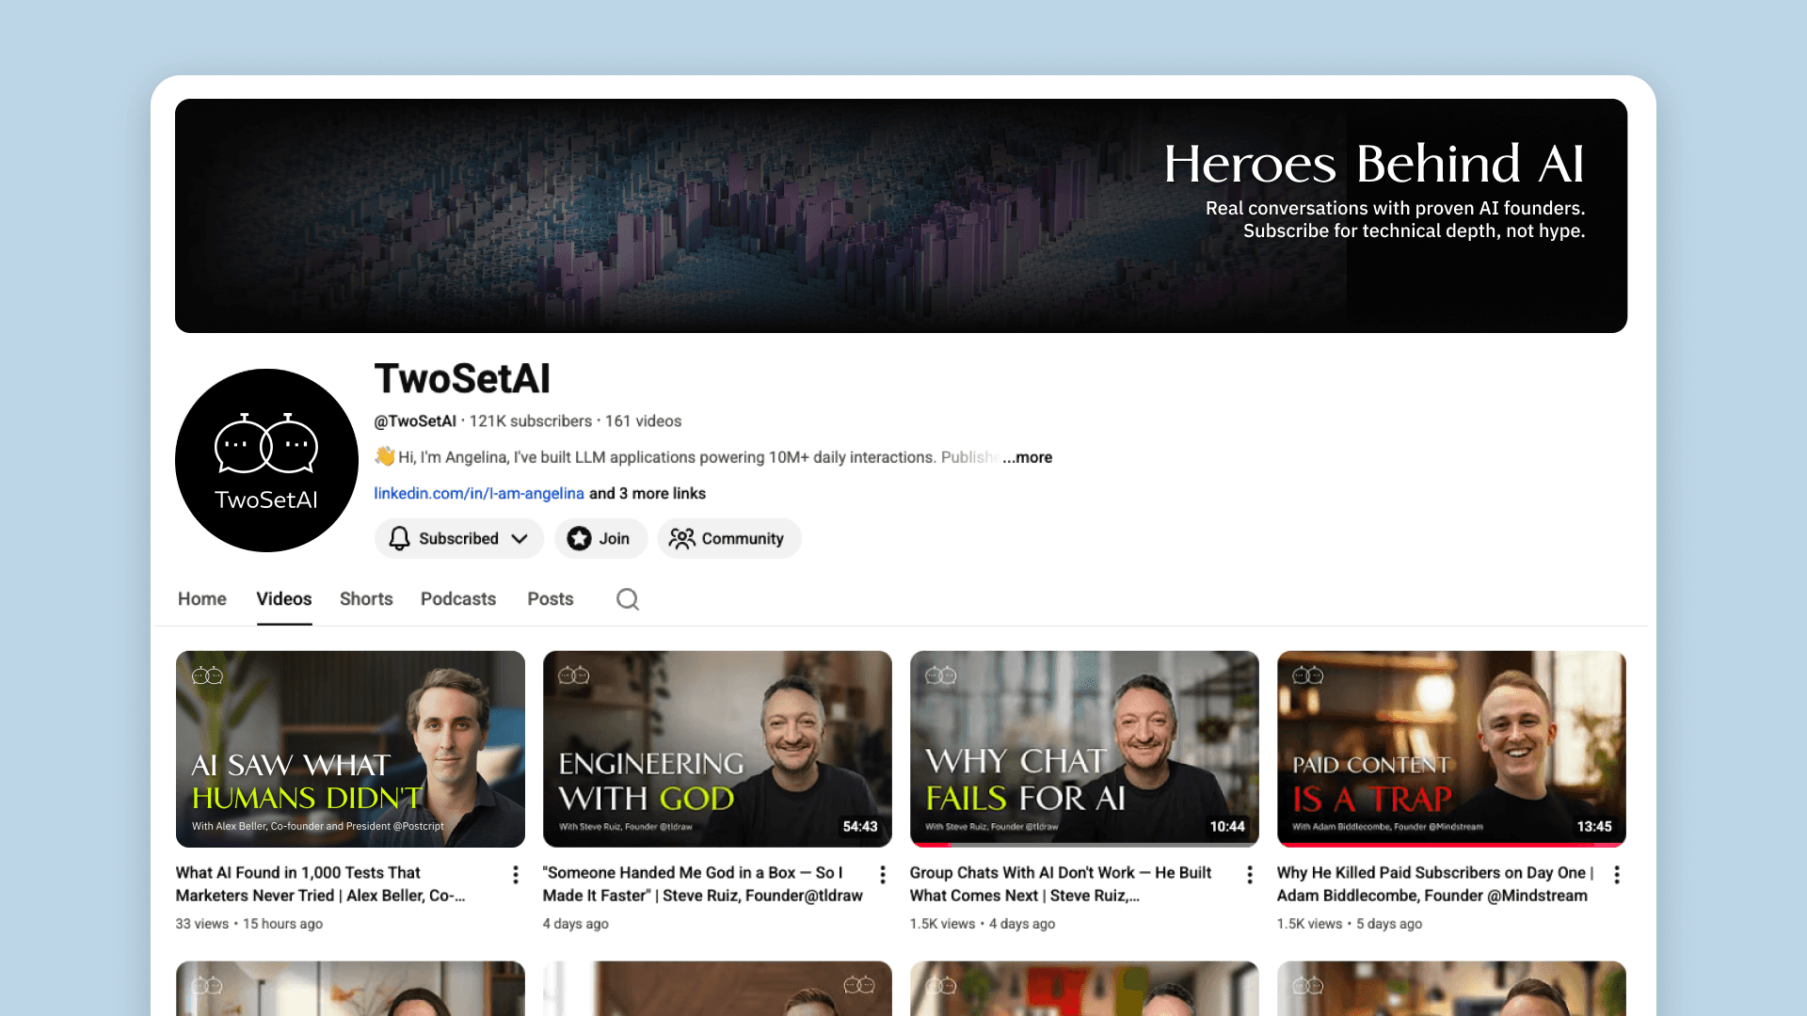The height and width of the screenshot is (1016, 1807).
Task: Open options menu for Alex Beller video
Action: [x=516, y=875]
